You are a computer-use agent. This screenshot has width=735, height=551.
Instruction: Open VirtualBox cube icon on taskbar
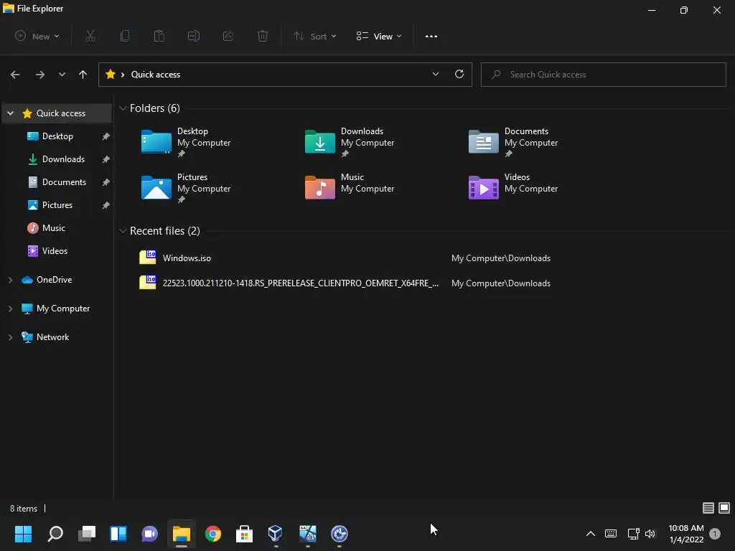tap(275, 534)
